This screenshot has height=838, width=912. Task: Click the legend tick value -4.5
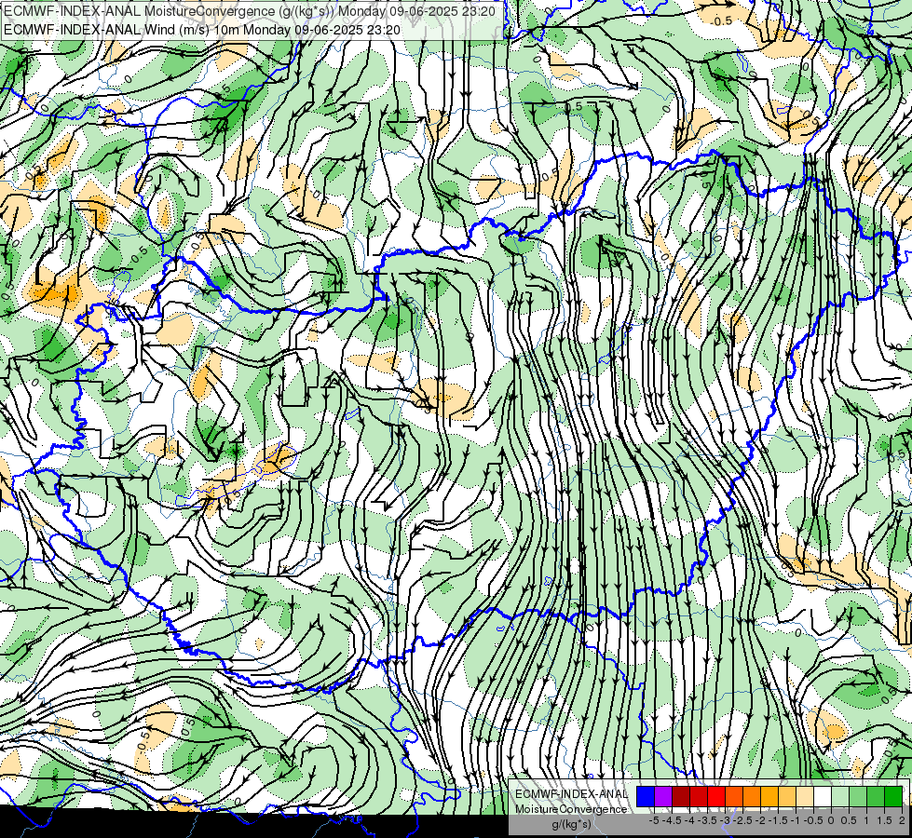(x=673, y=820)
